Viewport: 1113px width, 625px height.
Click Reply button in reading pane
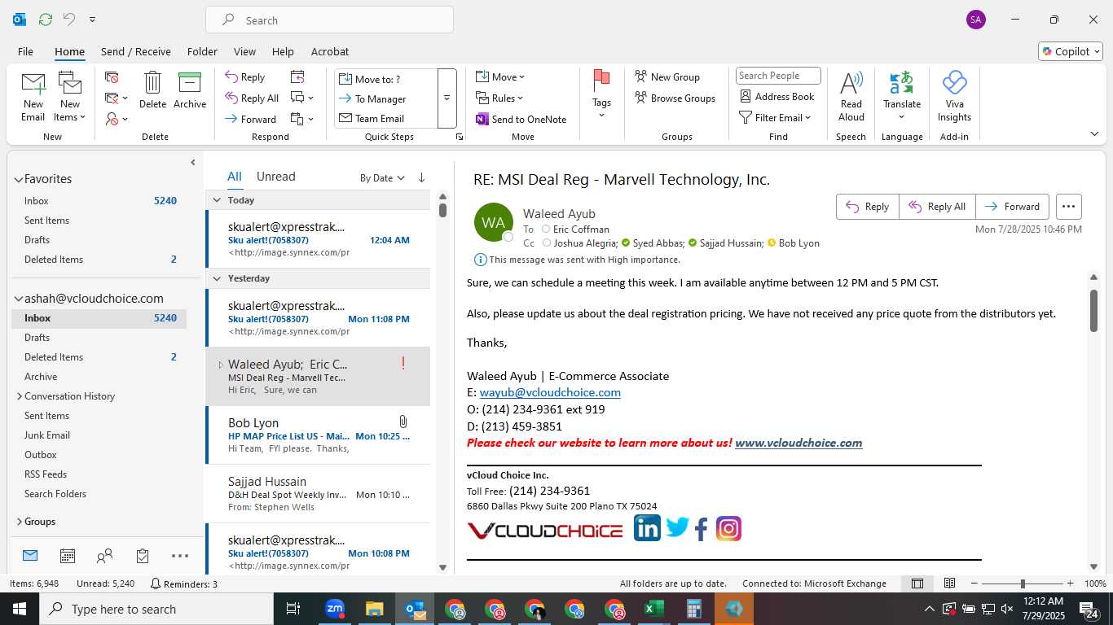[868, 207]
